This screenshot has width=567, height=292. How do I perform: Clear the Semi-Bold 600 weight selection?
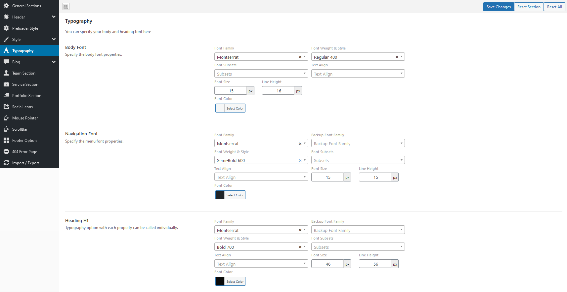tap(300, 160)
